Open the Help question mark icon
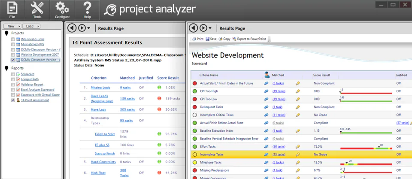This screenshot has height=179, width=412. coord(87,10)
